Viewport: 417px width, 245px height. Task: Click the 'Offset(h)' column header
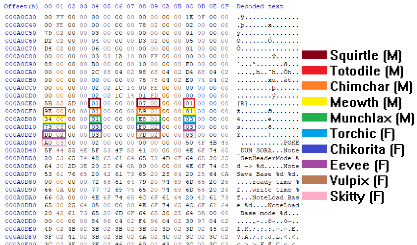point(21,6)
